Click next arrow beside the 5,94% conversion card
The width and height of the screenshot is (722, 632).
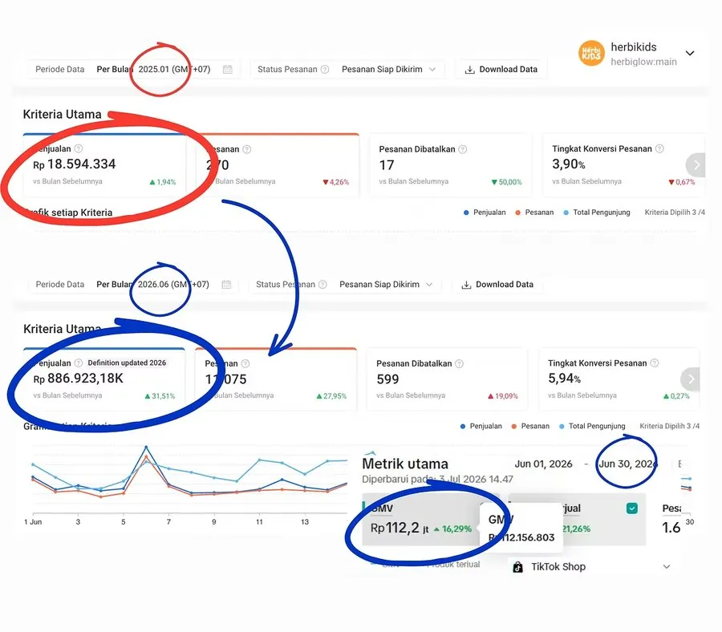click(690, 379)
